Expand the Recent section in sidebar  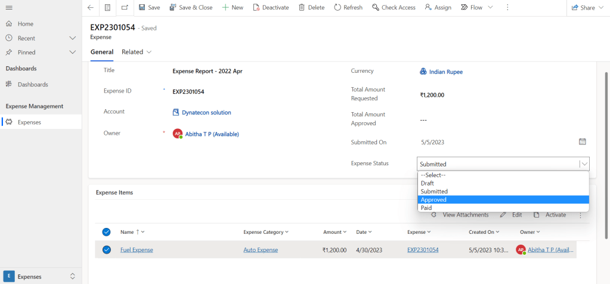(73, 38)
